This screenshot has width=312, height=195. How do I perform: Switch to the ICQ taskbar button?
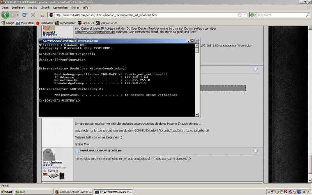point(34,192)
